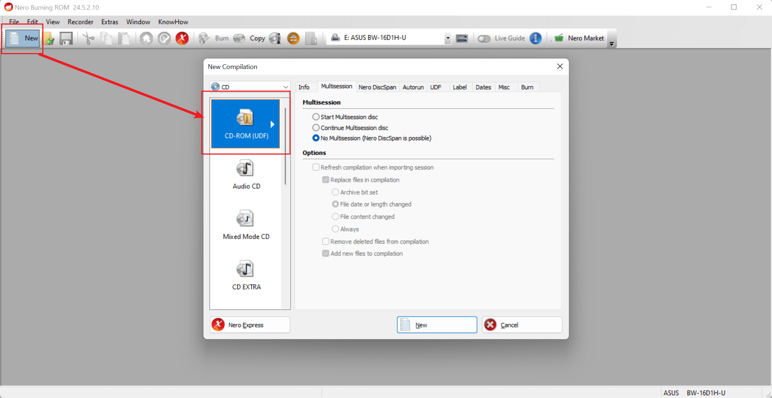Expand the recorder selection dropdown
The height and width of the screenshot is (398, 772).
(x=447, y=38)
